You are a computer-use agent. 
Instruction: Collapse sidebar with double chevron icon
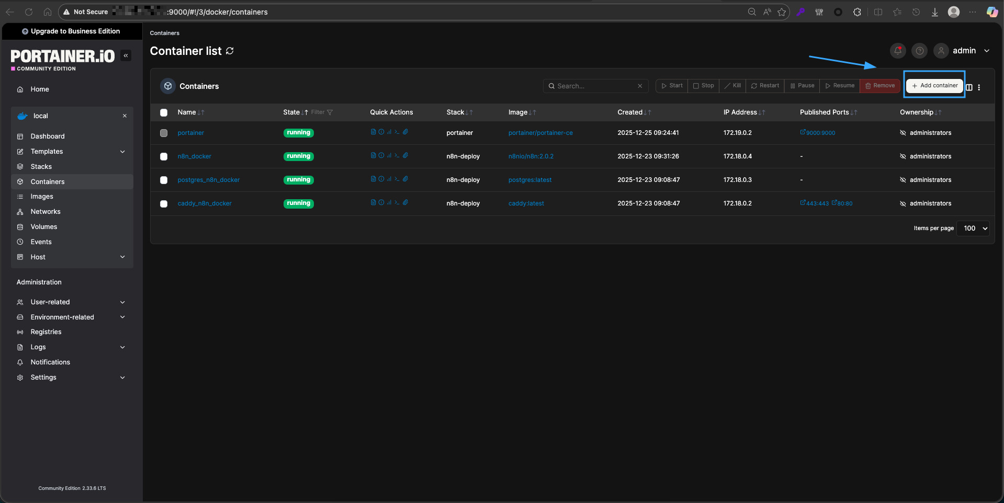(126, 55)
